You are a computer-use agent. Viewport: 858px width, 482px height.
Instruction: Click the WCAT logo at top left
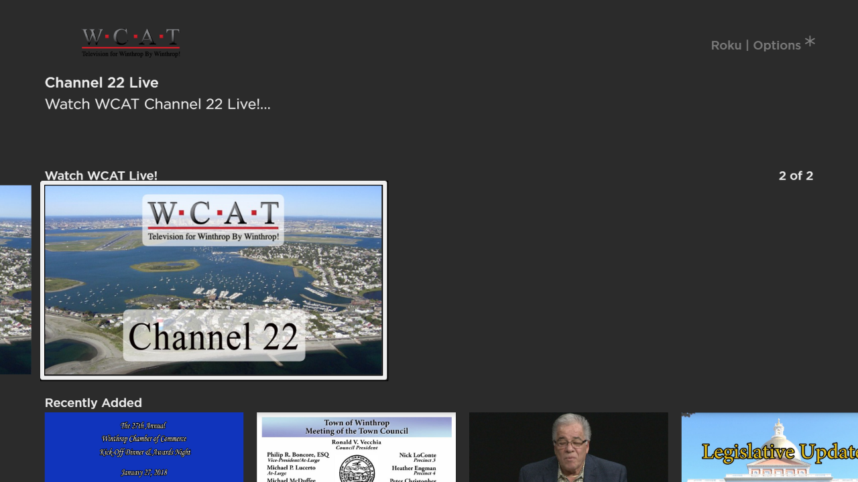[130, 42]
